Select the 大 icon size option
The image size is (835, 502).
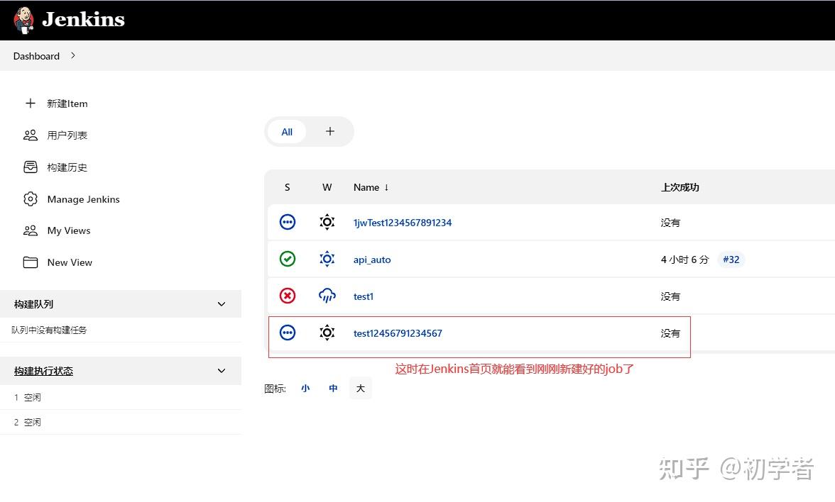click(360, 388)
